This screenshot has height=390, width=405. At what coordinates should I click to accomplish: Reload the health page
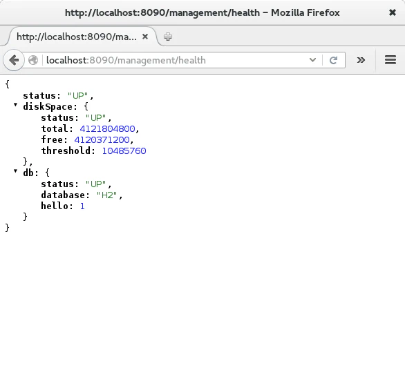[x=333, y=60]
